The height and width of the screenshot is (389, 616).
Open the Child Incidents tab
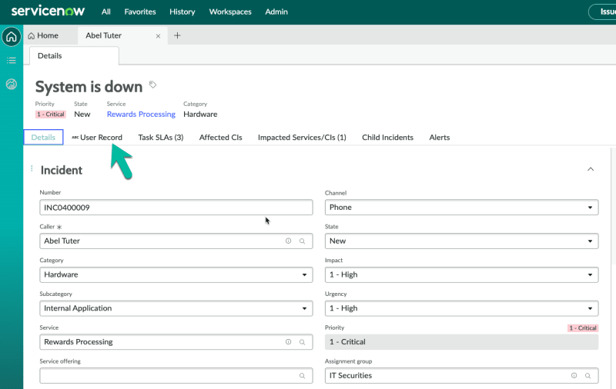click(x=388, y=138)
